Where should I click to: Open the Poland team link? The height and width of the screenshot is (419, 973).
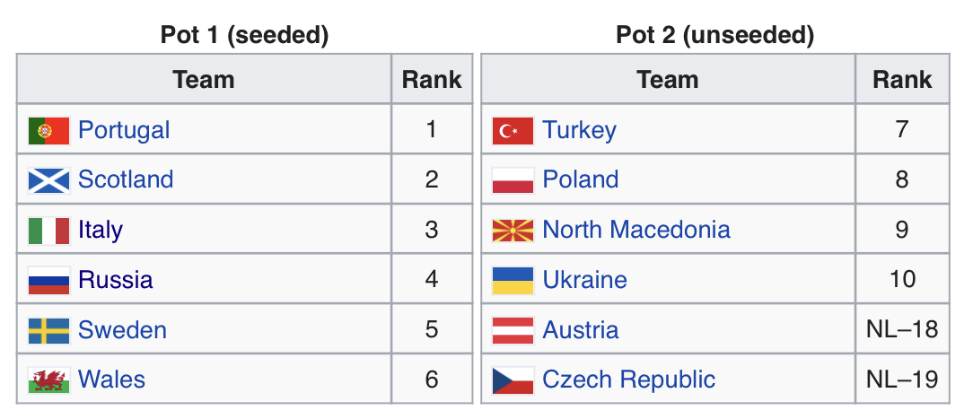(x=580, y=179)
